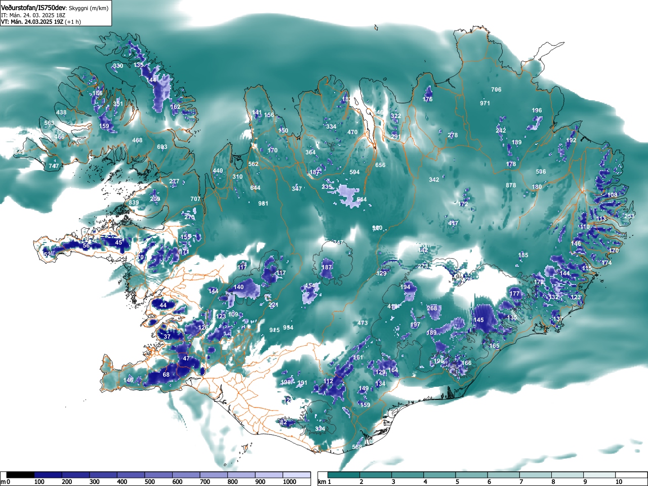Click the visibility value '322' in the north
648x486 pixels.
point(396,116)
